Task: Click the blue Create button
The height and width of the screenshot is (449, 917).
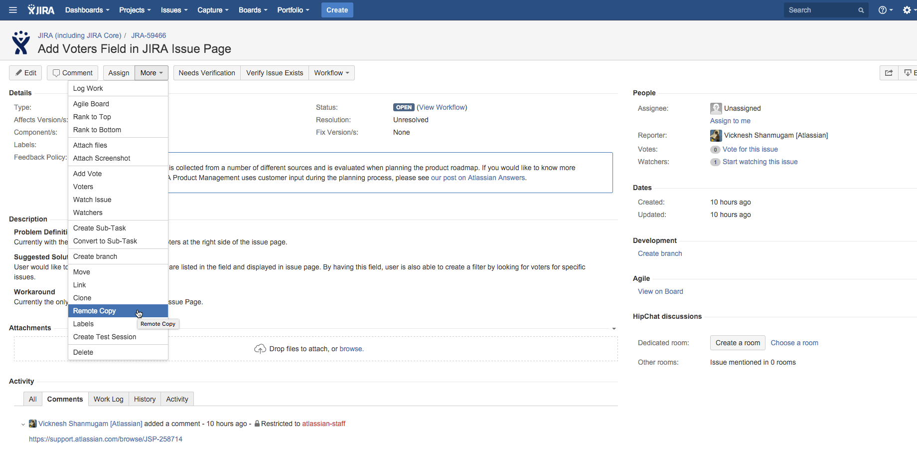Action: 337,10
